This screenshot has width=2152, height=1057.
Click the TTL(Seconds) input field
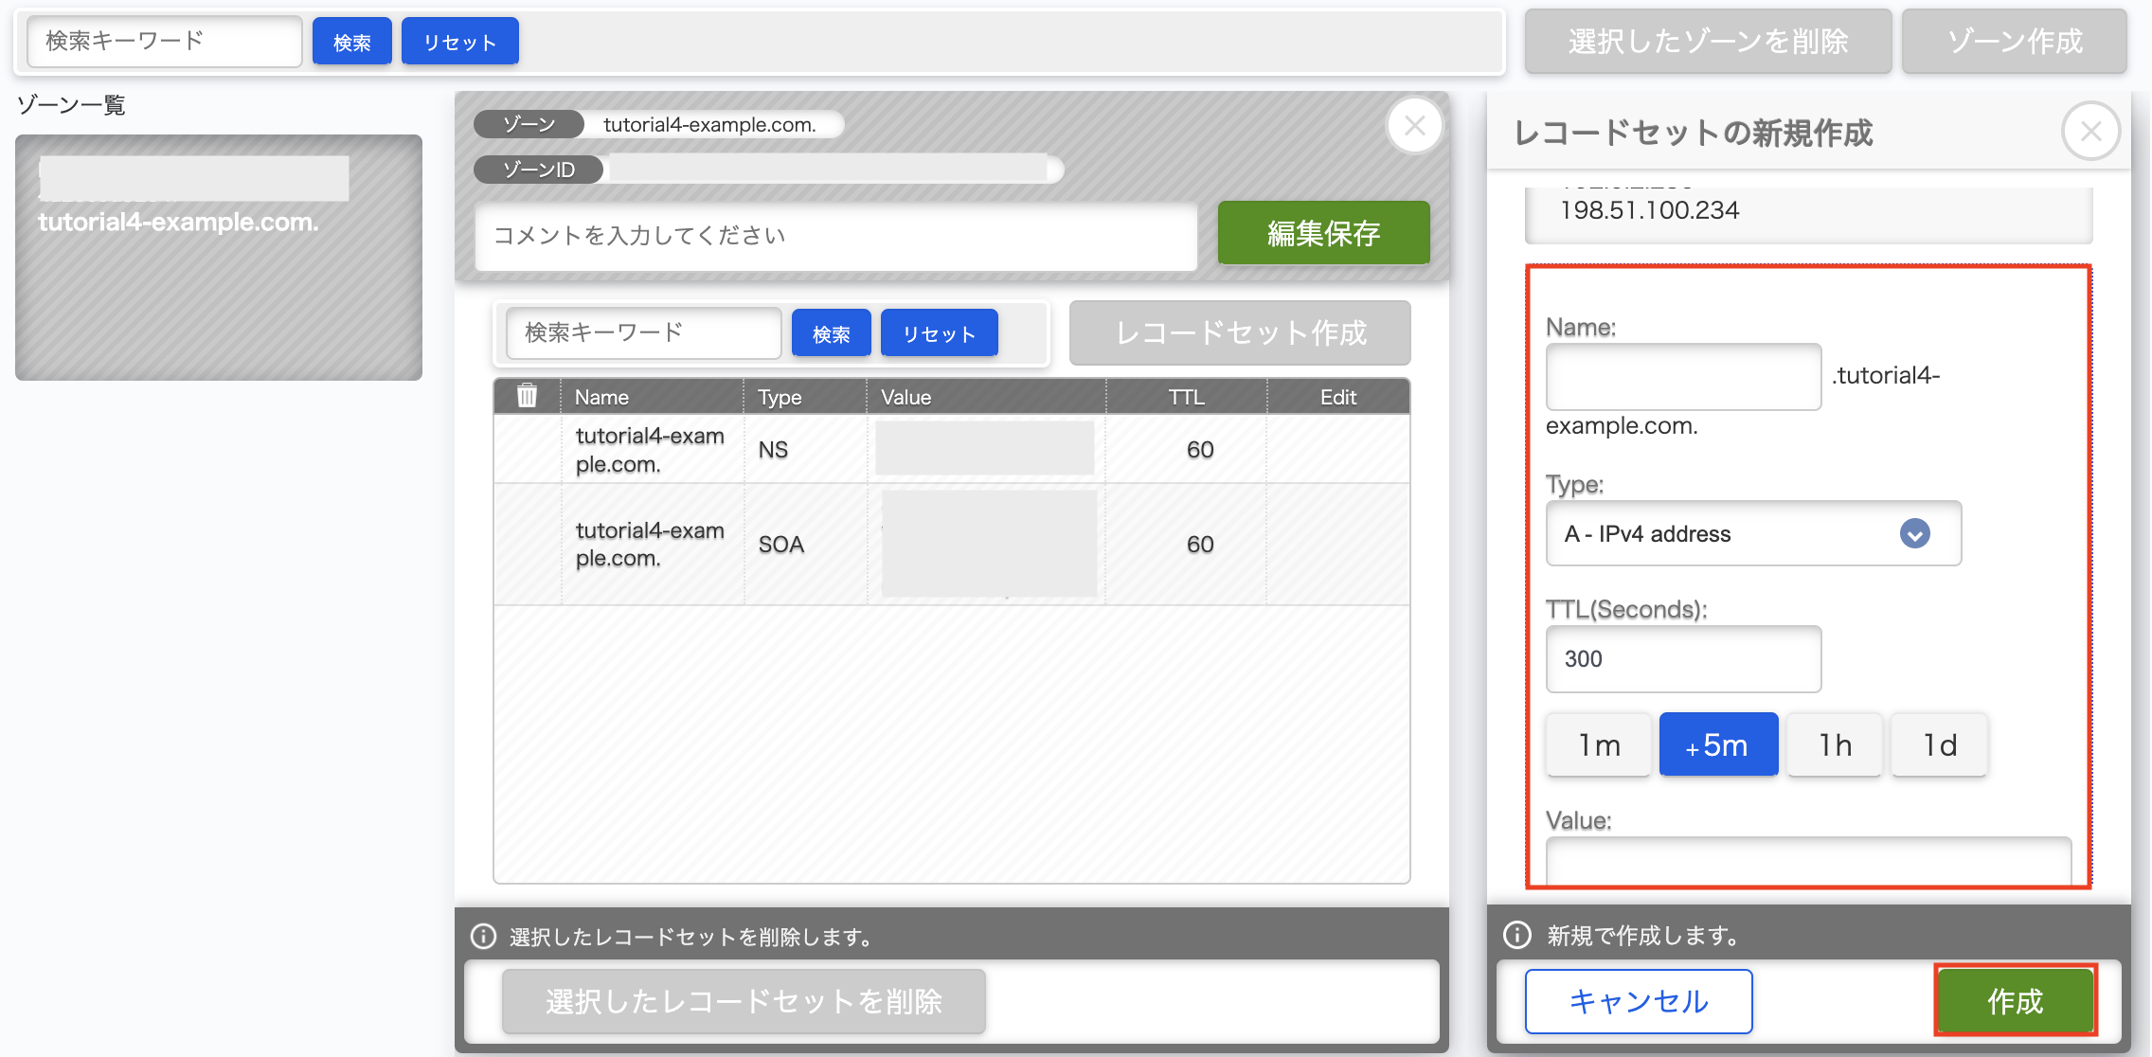coord(1683,659)
